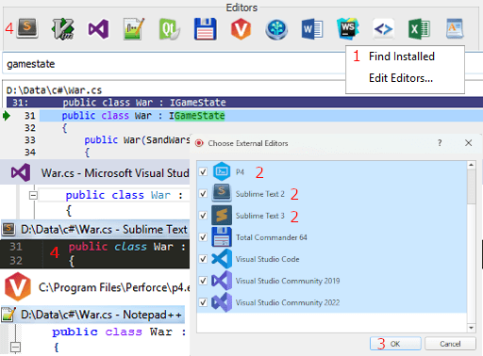This screenshot has width=483, height=356.
Task: Click the editors list scroll up arrow
Action: 471,165
